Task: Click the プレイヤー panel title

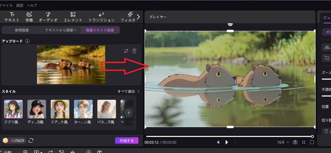Action: [158, 17]
